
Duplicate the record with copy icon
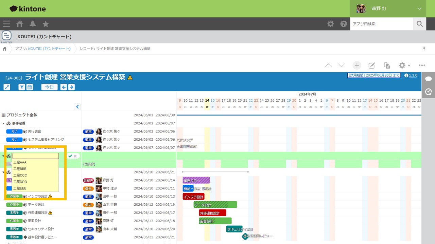(387, 65)
